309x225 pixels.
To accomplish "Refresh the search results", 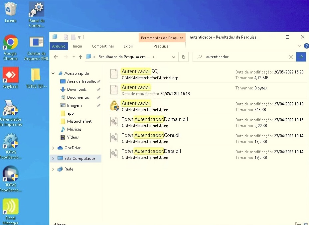I will pyautogui.click(x=184, y=57).
